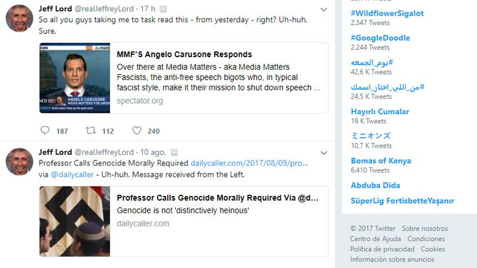
Task: Open Jeff Lord's avatar on first tweet
Action: [19, 18]
